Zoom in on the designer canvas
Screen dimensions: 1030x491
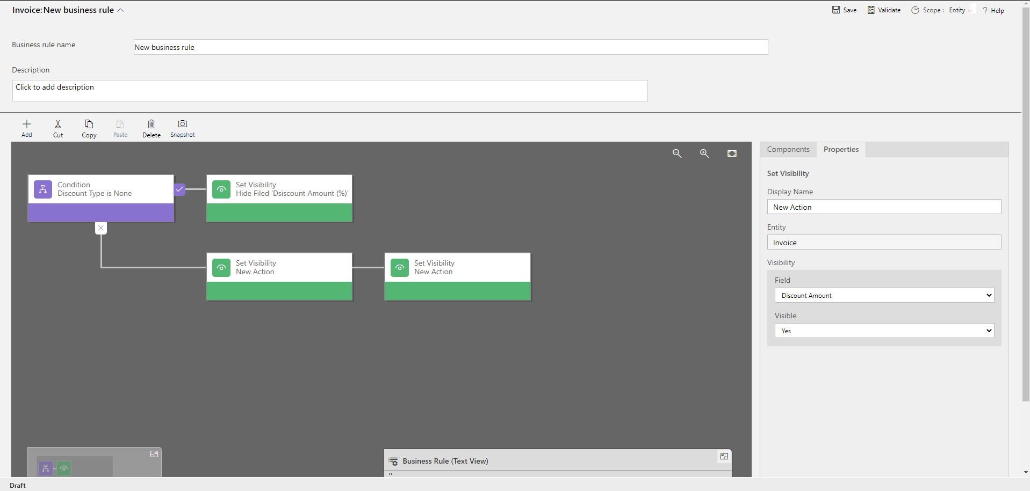coord(704,153)
